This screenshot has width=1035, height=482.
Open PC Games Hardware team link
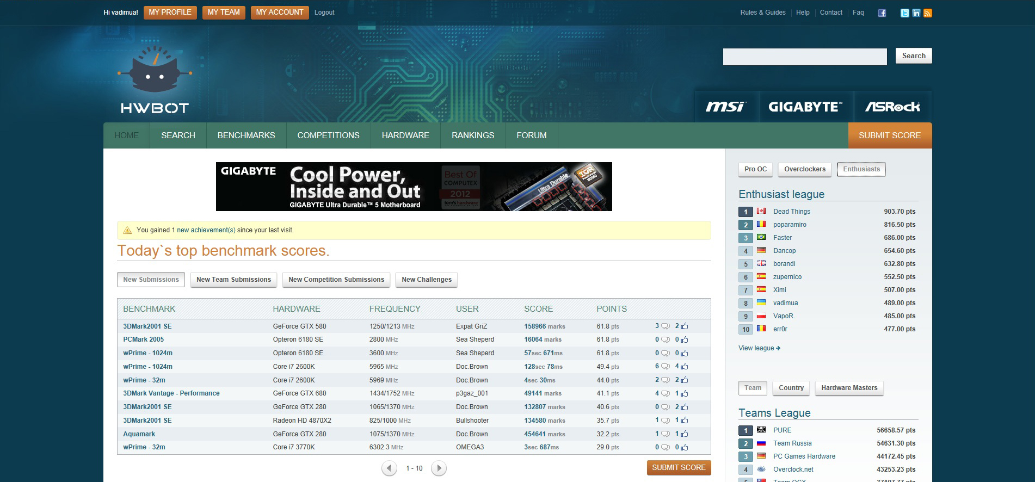[x=804, y=456]
